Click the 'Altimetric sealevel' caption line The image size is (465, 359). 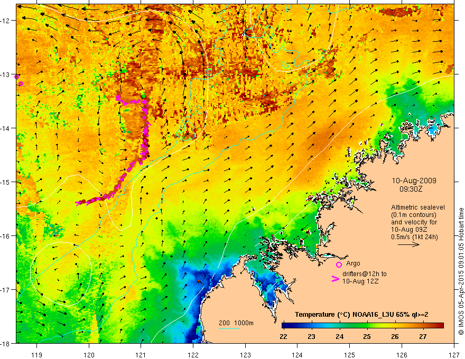(418, 207)
